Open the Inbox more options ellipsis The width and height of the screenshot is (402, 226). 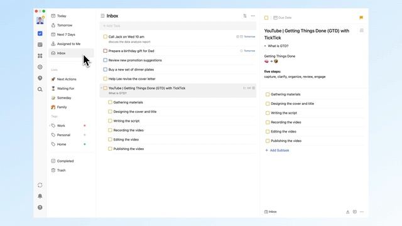253,16
